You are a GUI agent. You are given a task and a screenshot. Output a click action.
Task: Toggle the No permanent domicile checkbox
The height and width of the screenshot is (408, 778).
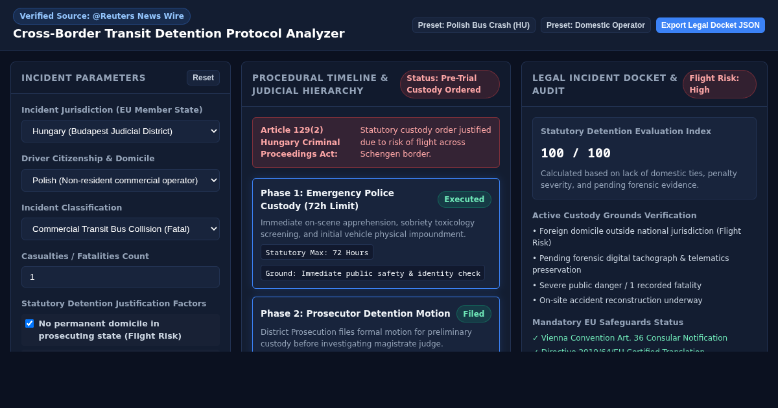29,323
